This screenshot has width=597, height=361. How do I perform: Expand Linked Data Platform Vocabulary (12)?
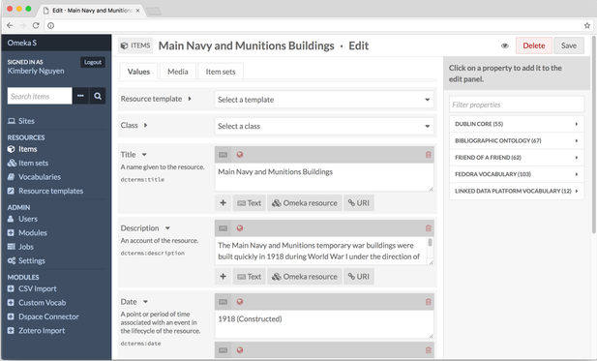pos(517,192)
